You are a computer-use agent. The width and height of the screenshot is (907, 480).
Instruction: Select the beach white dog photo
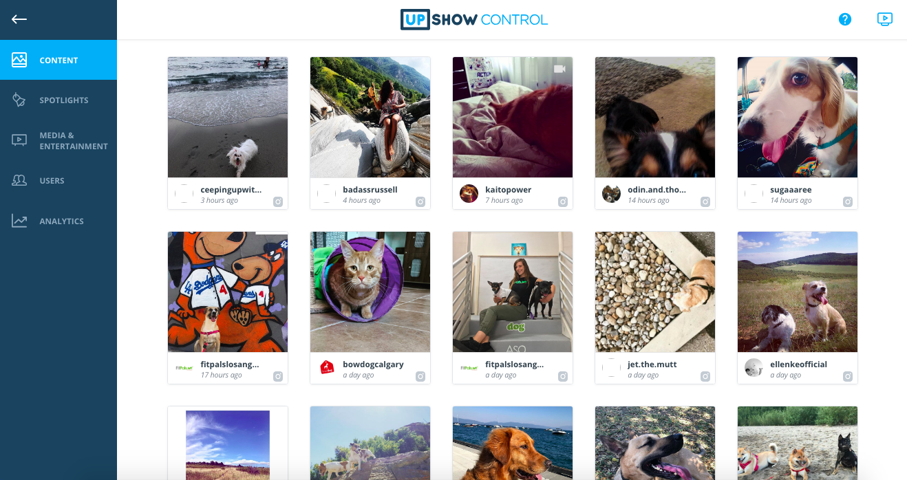228,117
